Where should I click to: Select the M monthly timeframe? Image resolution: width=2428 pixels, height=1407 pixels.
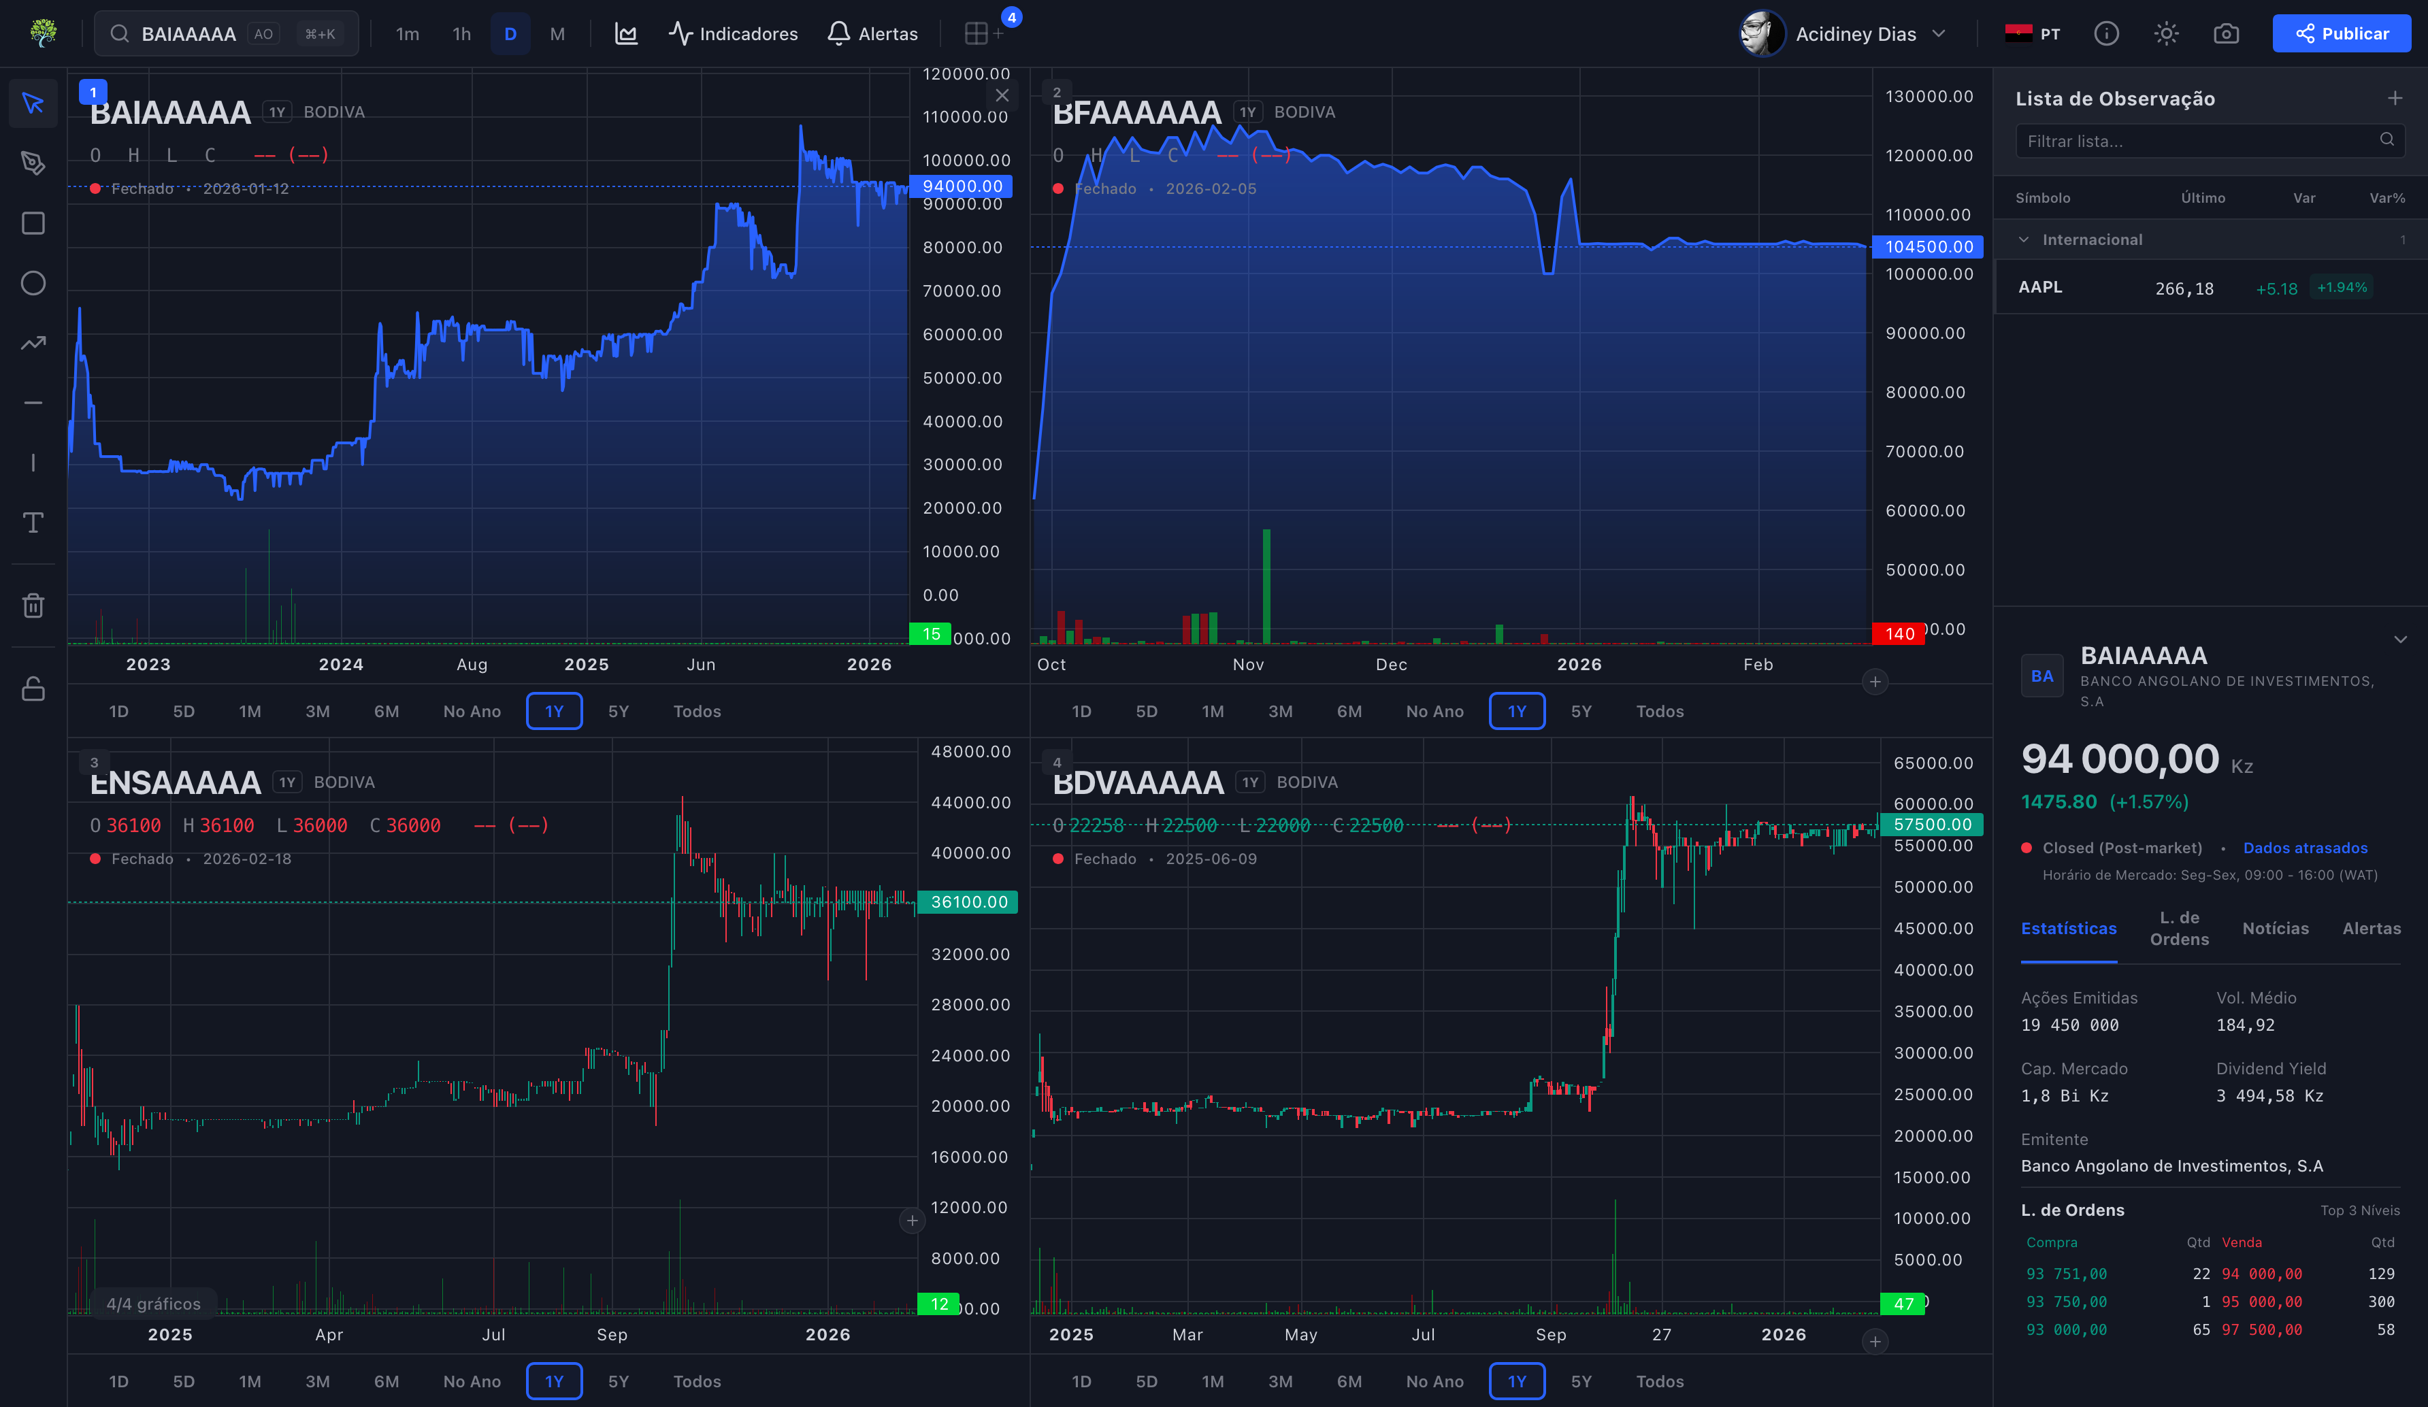pyautogui.click(x=557, y=34)
